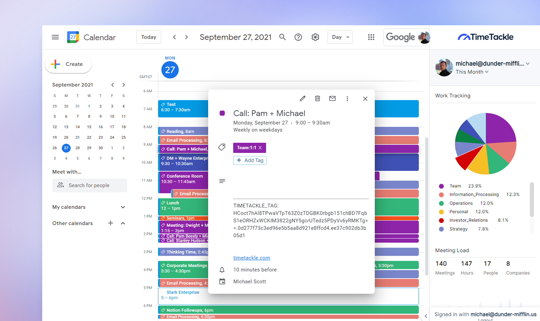Close the Call: Pam + Michael popup
This screenshot has width=540, height=321.
pyautogui.click(x=365, y=99)
